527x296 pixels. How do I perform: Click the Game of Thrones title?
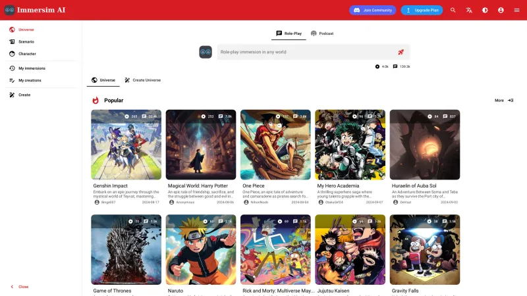pos(112,291)
